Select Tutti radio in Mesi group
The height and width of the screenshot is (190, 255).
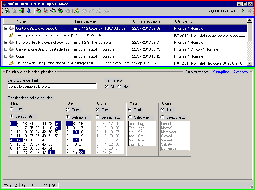click(130, 110)
